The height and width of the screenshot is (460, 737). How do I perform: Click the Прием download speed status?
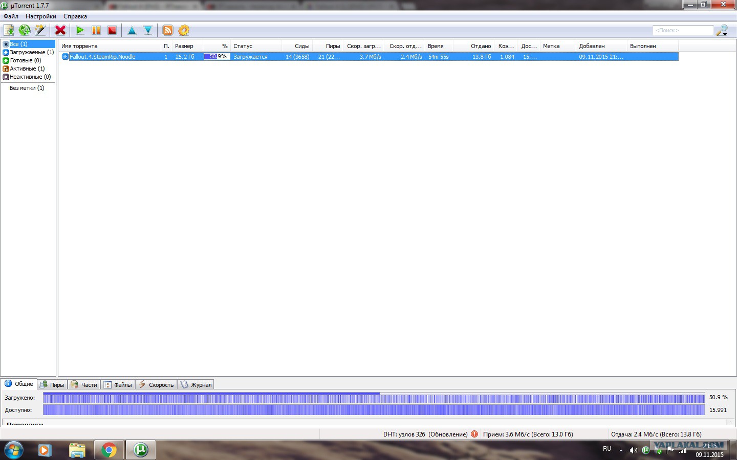click(528, 434)
